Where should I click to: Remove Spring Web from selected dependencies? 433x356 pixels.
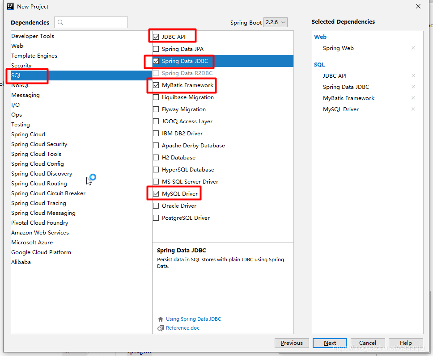tap(413, 48)
